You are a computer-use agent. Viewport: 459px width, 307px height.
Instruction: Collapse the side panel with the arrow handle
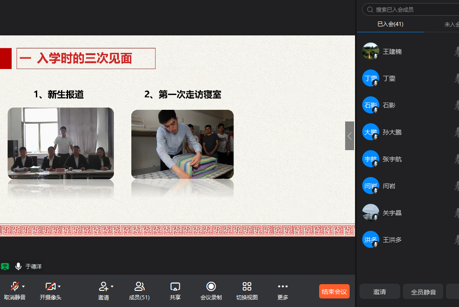350,136
